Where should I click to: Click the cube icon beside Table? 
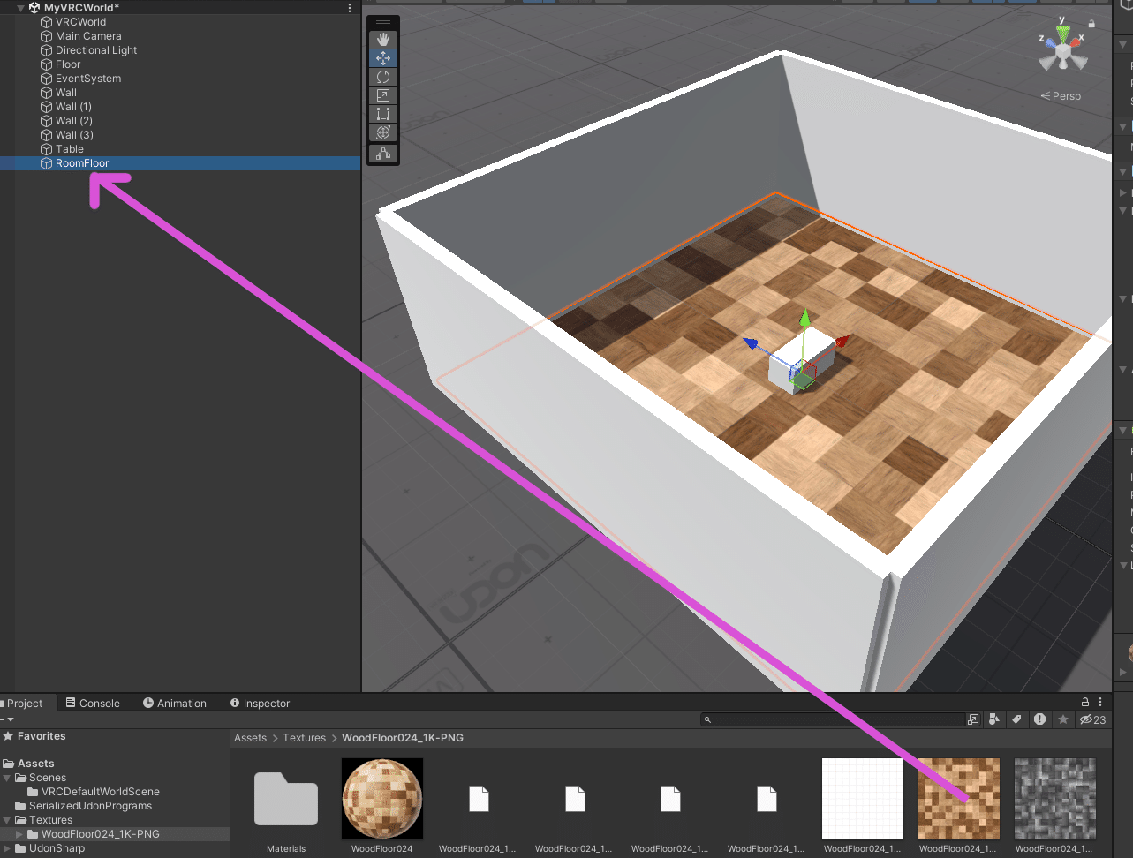[x=47, y=149]
